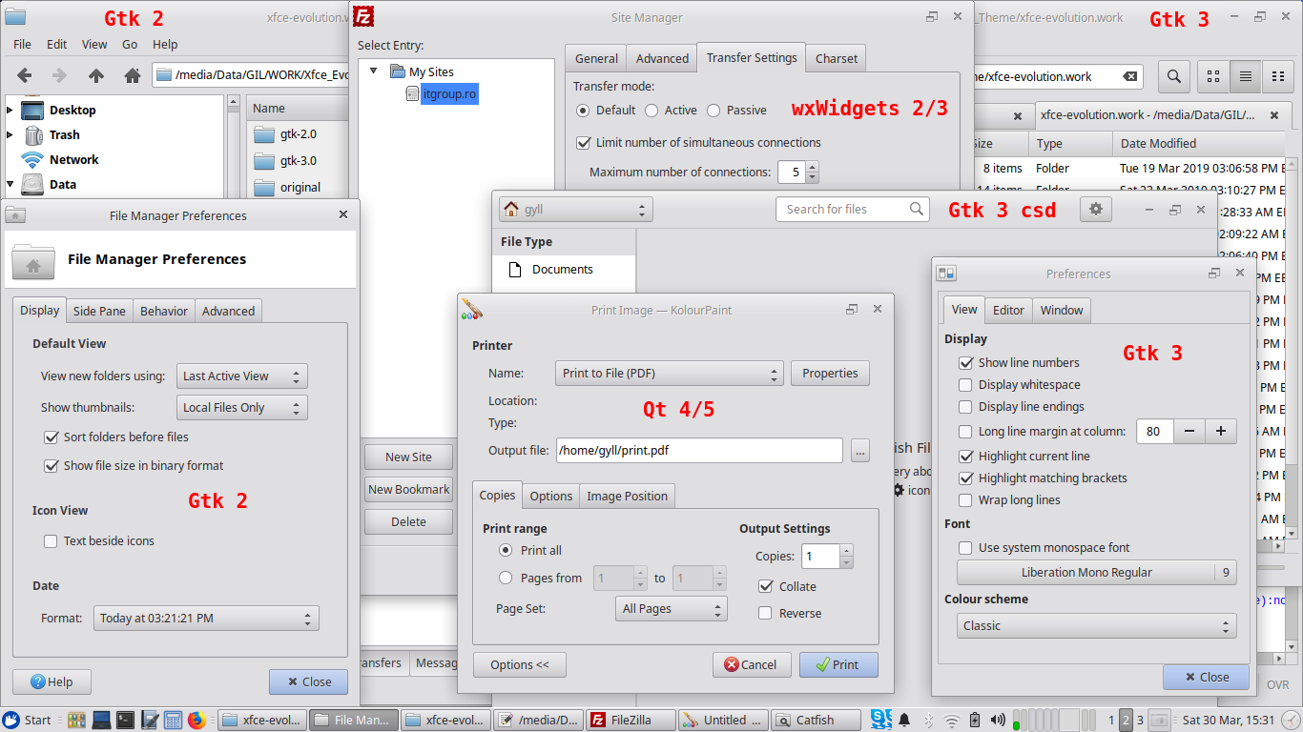Open Catfish settings gear button
Screen dimensions: 1303x732
pyautogui.click(x=1095, y=209)
